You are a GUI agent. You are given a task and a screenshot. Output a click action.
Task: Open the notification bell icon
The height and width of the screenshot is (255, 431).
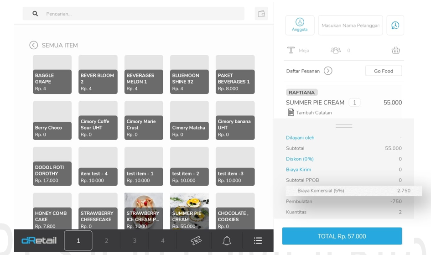pos(227,240)
